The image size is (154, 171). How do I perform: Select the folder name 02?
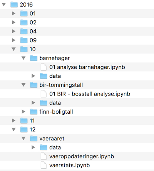point(33,22)
